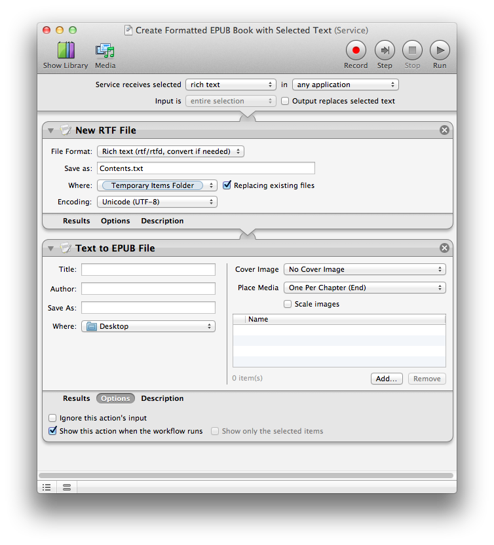
Task: Open the 'any application' dropdown
Action: point(345,85)
